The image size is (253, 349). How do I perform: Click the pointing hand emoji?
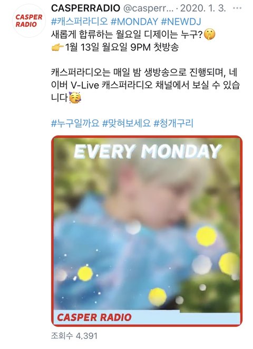(57, 47)
